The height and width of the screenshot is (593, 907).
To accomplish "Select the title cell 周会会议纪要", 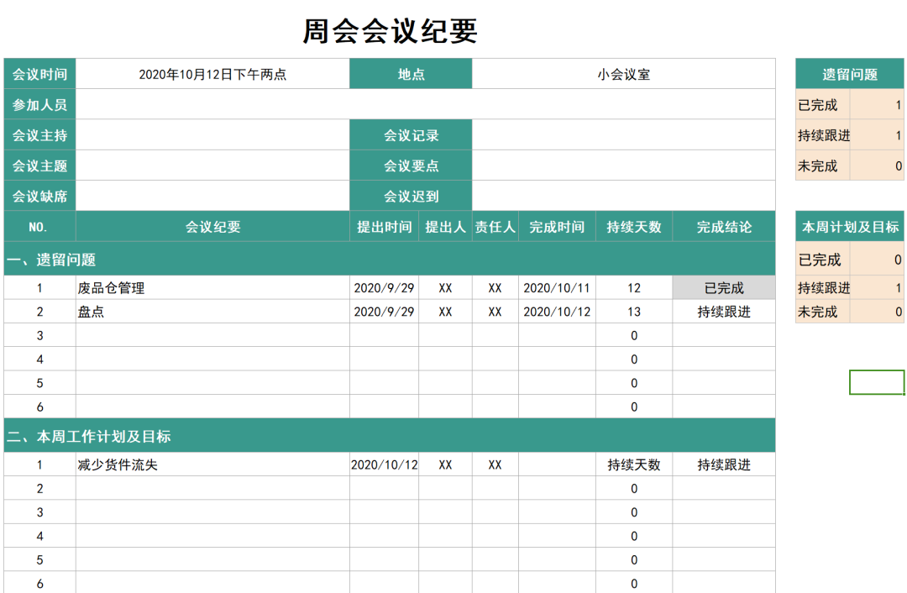I will 390,31.
